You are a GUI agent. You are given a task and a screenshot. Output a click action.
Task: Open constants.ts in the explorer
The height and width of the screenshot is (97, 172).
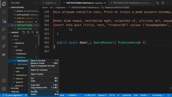[x=21, y=75]
